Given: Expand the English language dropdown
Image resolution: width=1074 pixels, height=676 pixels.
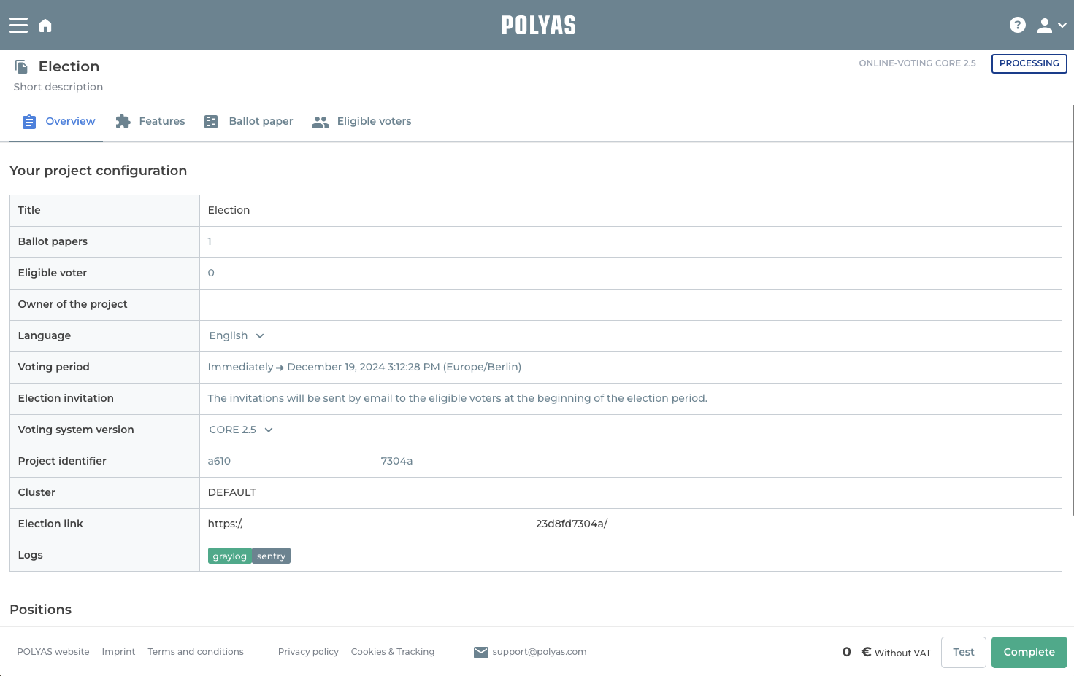Looking at the screenshot, I should pos(237,335).
